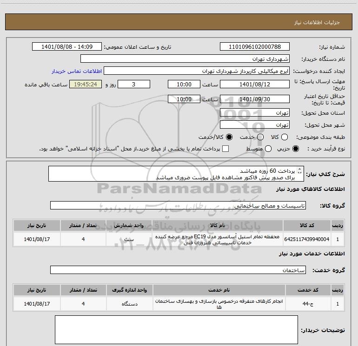The width and height of the screenshot is (358, 346).
Task: Choose the متوسط purchase process radio
Action: 268,149
